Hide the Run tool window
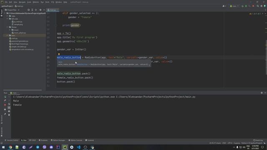The height and width of the screenshot is (150, 267). point(265,93)
